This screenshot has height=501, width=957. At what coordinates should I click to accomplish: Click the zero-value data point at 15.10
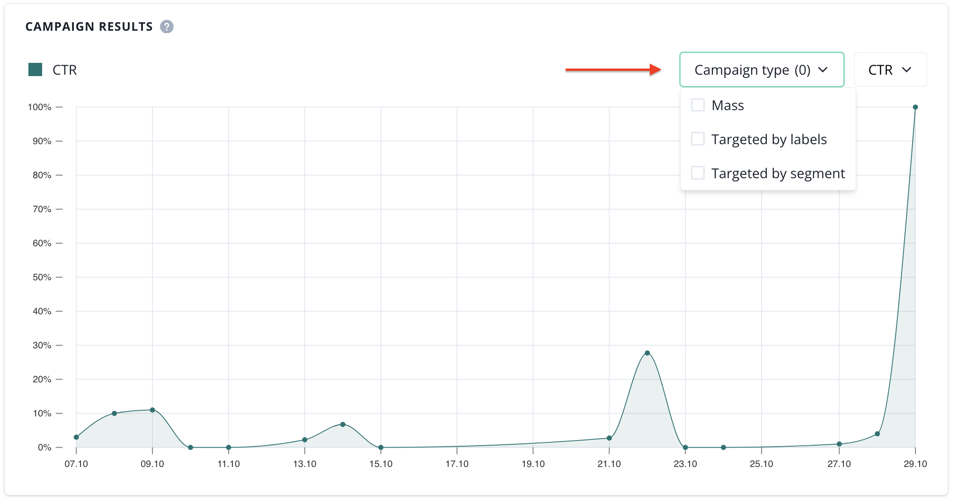[x=381, y=447]
